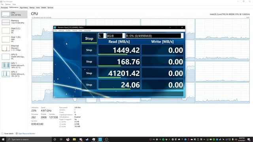Screen dimensions: 253x142
Task: Open Task Manager Options menu
Action: (x=8, y=4)
